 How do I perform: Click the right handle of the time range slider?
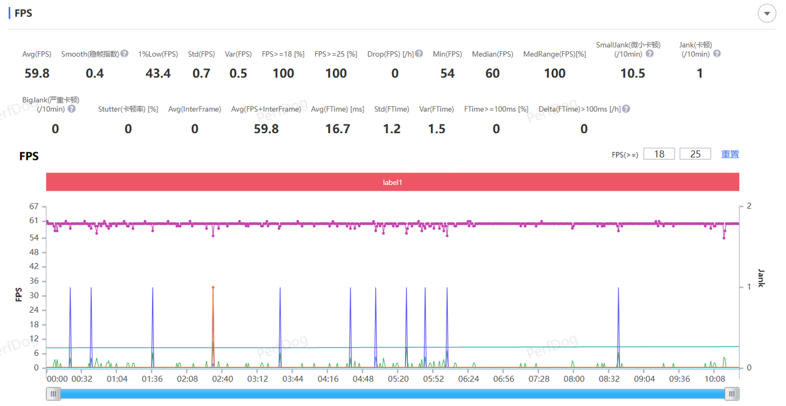pos(732,393)
